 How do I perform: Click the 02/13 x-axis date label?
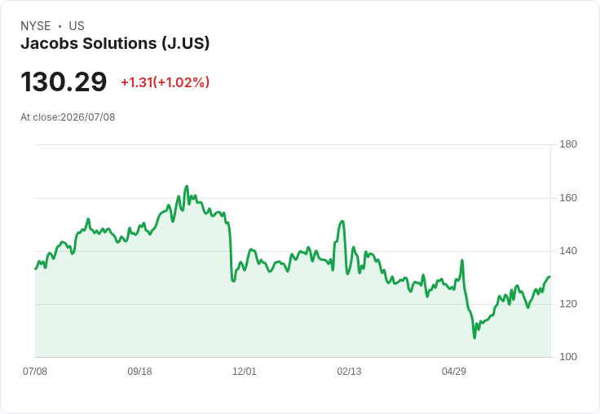(349, 371)
